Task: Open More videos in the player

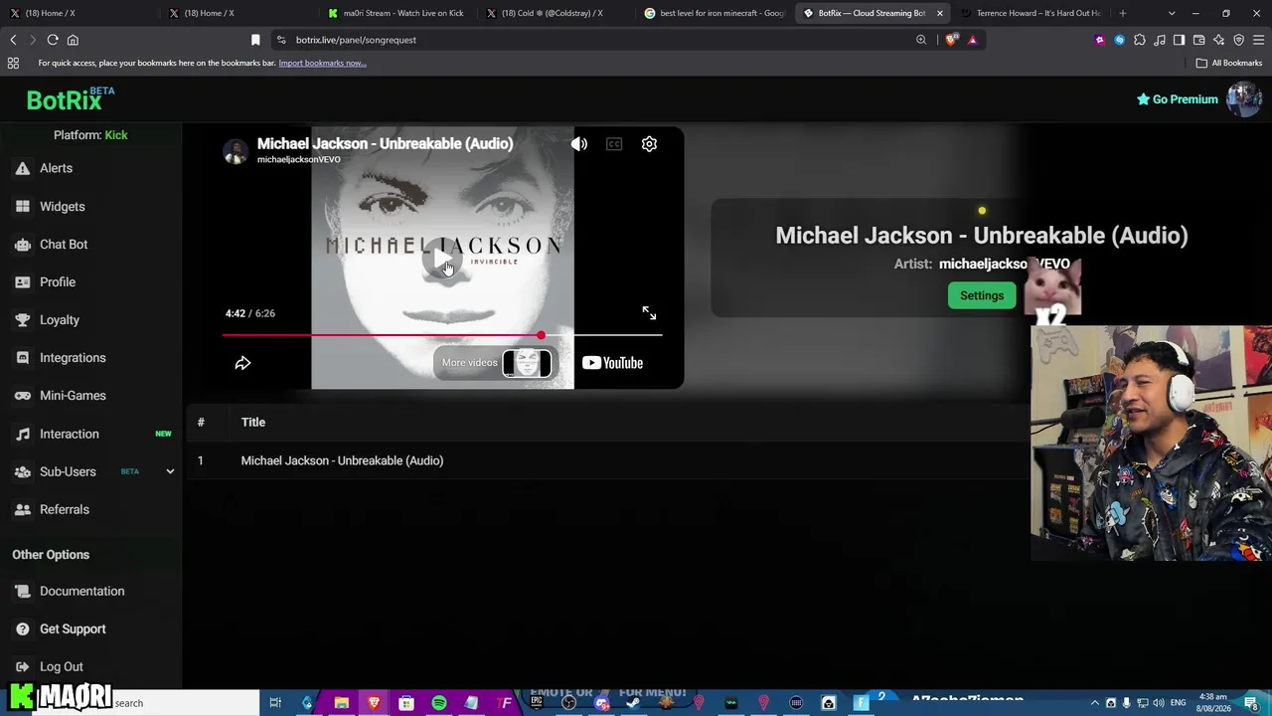Action: pos(494,363)
